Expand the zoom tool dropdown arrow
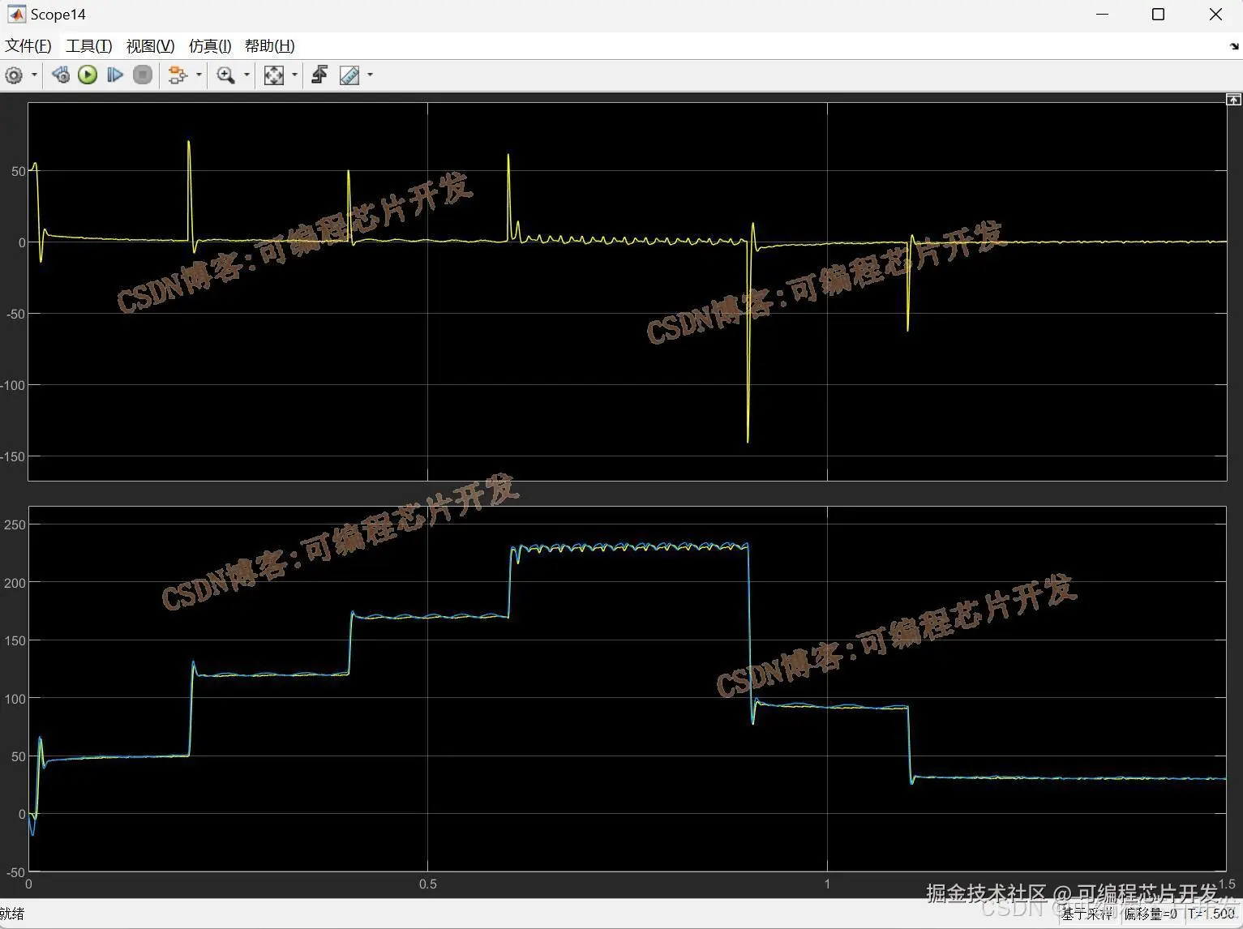This screenshot has height=929, width=1243. point(246,75)
